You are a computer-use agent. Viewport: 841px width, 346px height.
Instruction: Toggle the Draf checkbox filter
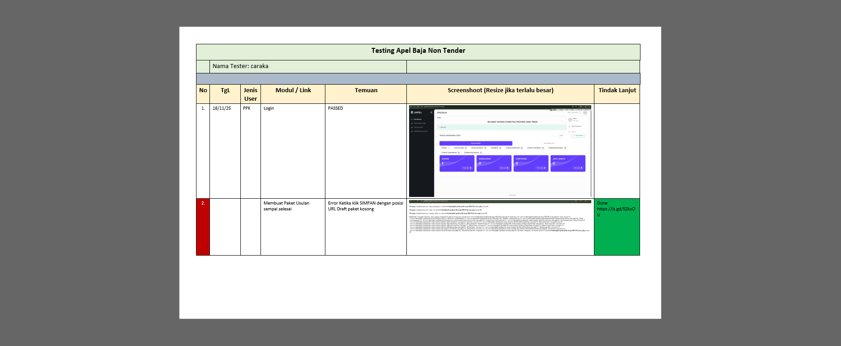[x=442, y=148]
